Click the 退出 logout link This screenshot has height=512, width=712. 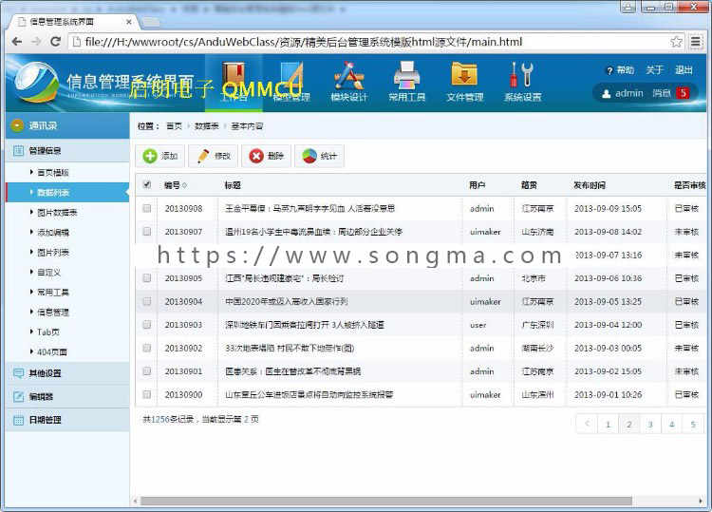[684, 70]
